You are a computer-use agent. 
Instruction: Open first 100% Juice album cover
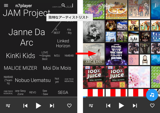click(94, 77)
